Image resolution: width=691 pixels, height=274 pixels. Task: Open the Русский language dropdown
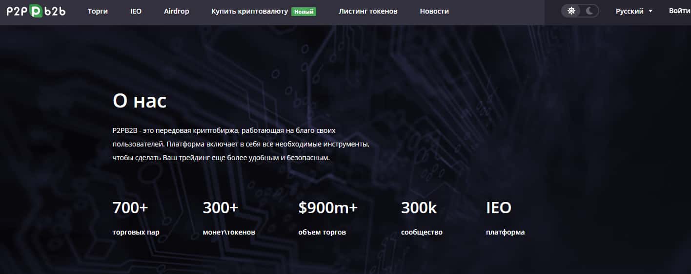(630, 11)
